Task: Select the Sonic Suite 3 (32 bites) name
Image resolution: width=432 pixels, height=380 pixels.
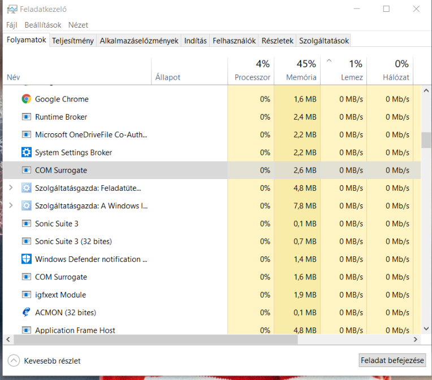Action: pyautogui.click(x=74, y=241)
